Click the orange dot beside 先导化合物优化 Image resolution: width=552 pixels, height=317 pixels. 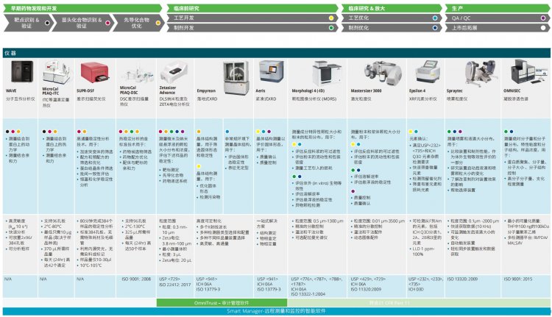coord(158,23)
